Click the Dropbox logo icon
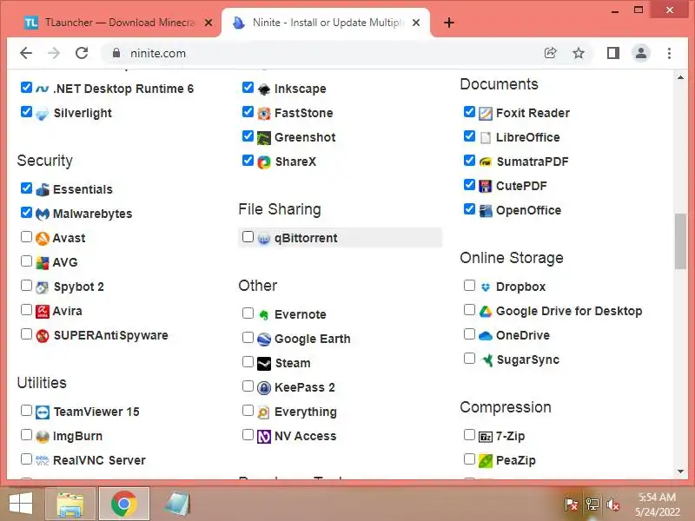 pyautogui.click(x=486, y=287)
